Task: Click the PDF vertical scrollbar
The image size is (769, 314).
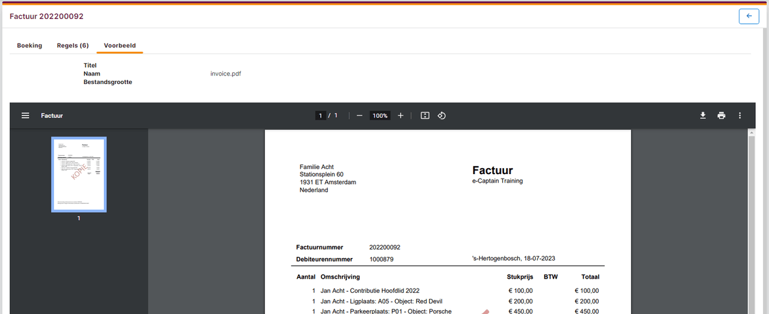Action: [x=751, y=221]
